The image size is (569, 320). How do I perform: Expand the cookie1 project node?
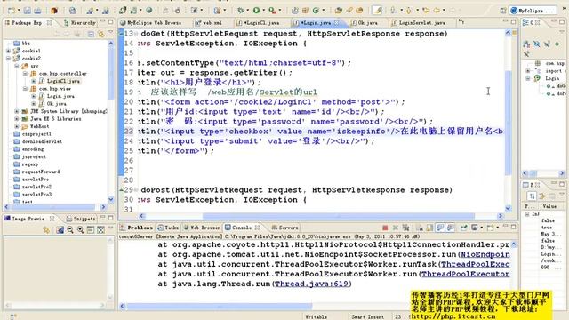pyautogui.click(x=8, y=51)
